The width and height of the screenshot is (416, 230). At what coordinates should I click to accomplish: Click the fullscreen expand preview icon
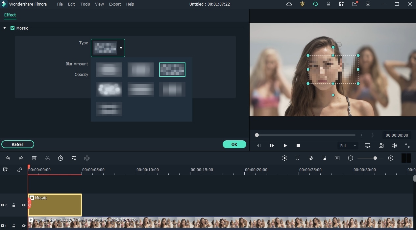pyautogui.click(x=407, y=146)
